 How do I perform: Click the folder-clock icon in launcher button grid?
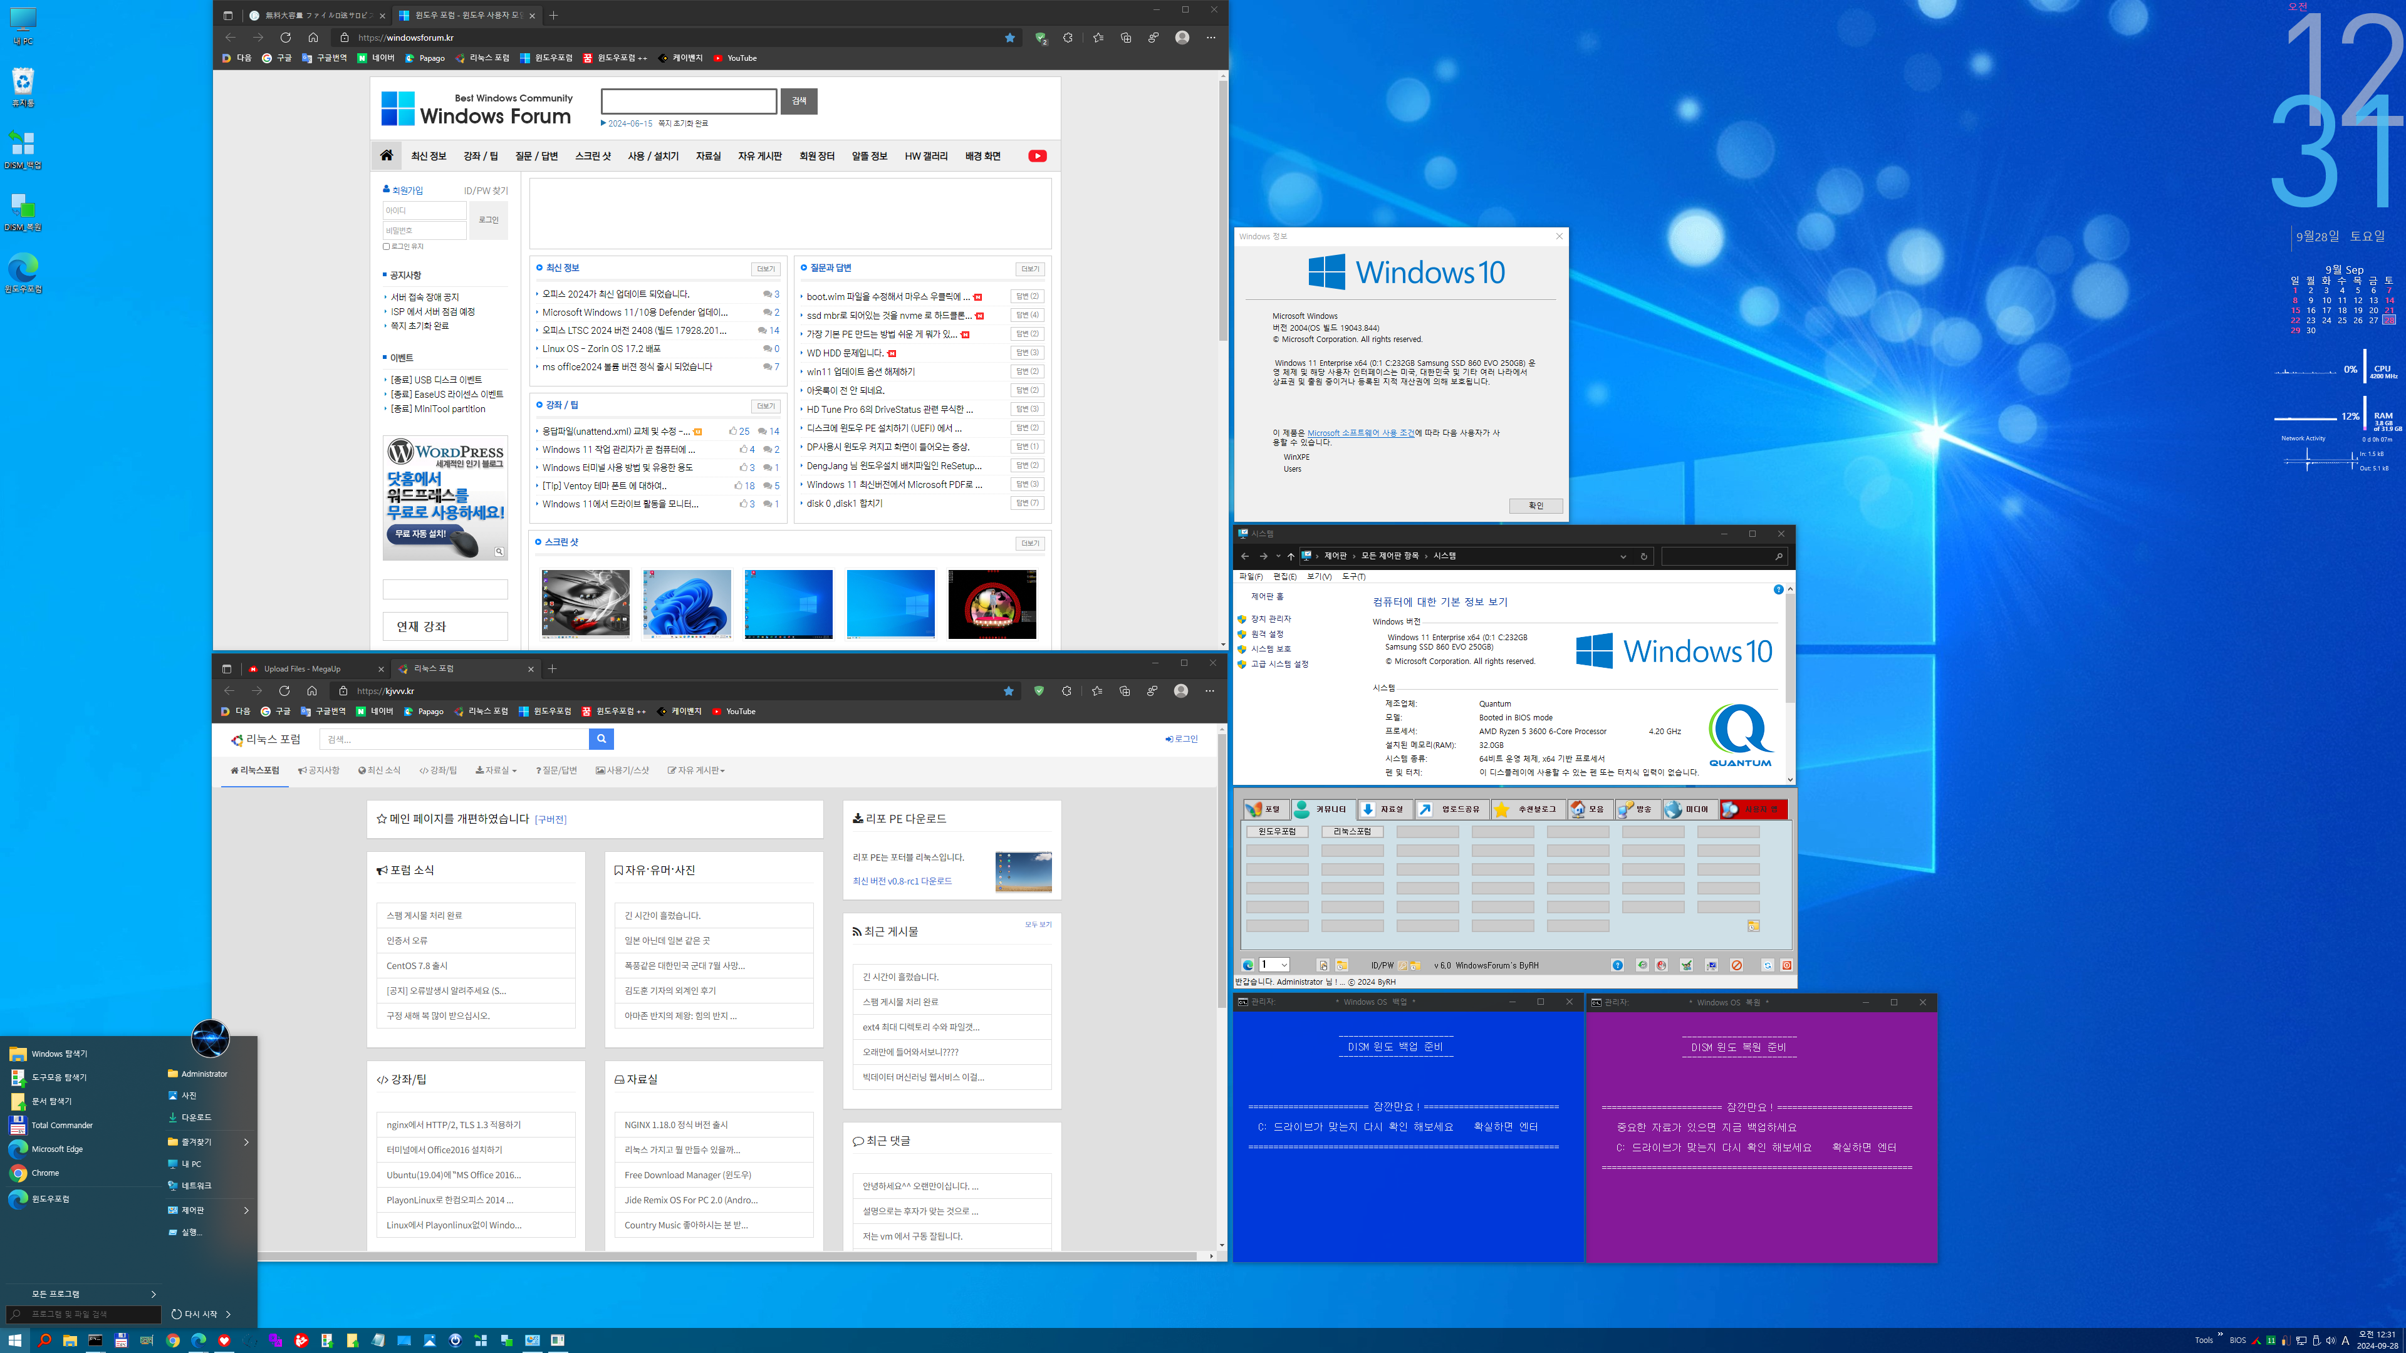click(1753, 925)
